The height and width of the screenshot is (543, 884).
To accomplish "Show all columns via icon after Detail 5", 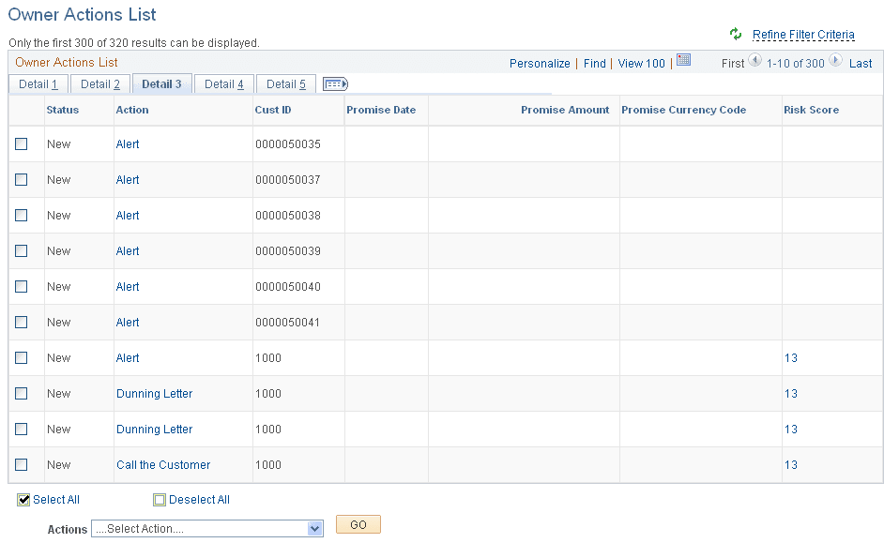I will (335, 83).
